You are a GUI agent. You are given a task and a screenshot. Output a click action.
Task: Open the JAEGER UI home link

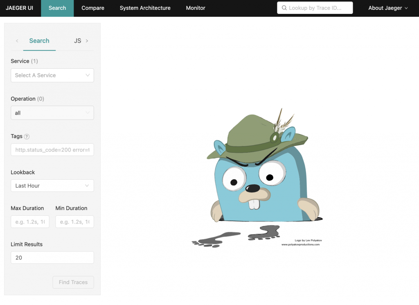tap(19, 8)
